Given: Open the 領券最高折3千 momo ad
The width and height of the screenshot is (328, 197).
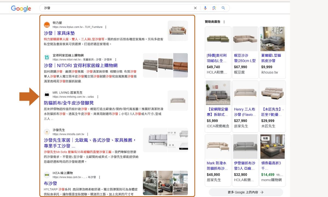Looking at the screenshot, I should (x=272, y=160).
